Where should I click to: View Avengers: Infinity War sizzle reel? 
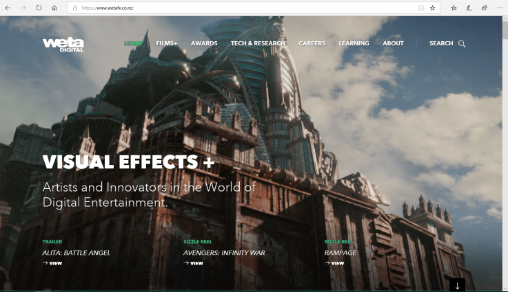pos(194,263)
